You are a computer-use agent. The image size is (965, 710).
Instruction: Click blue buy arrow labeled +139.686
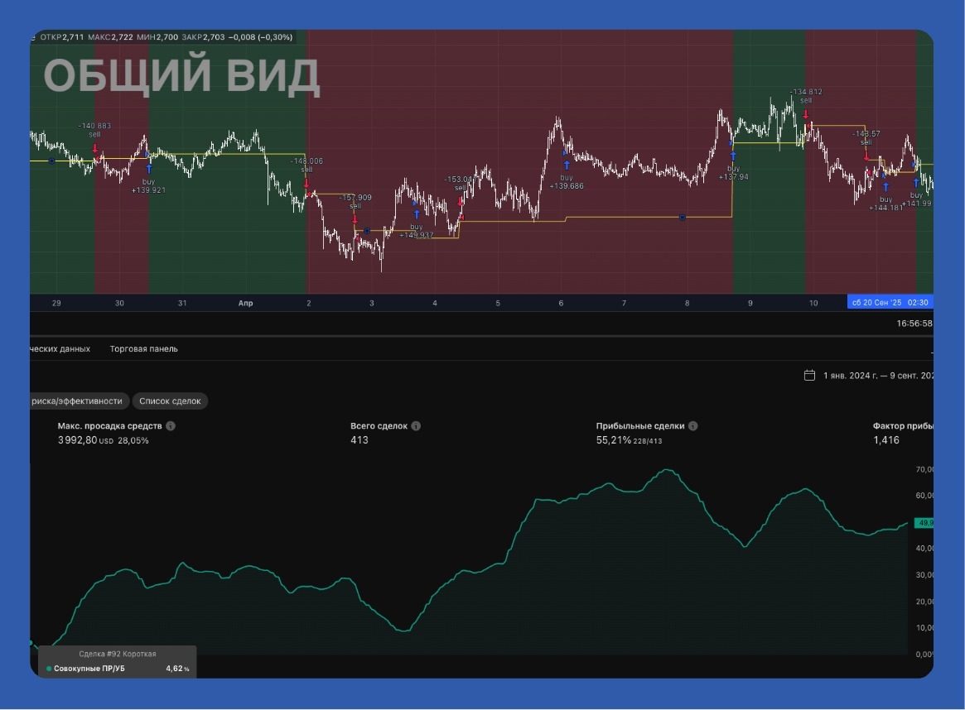(x=567, y=165)
